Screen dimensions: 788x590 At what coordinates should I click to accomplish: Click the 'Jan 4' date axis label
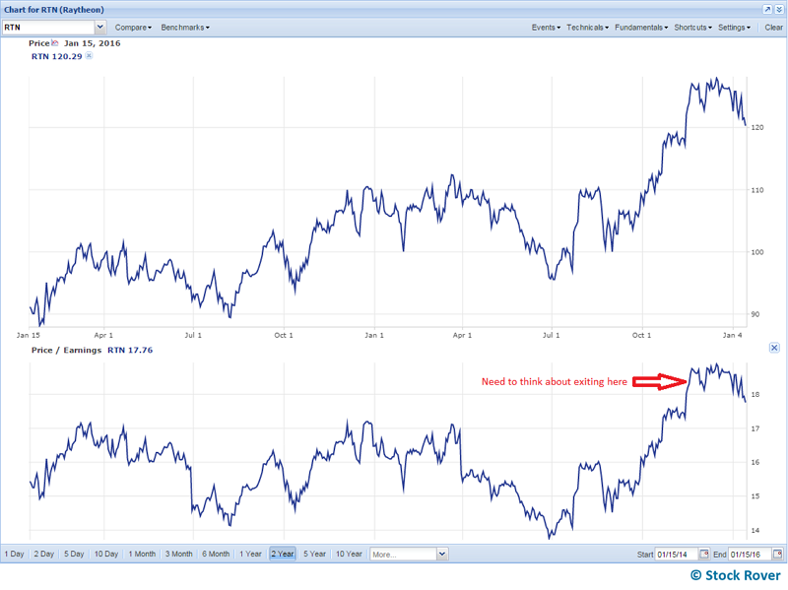click(x=732, y=335)
